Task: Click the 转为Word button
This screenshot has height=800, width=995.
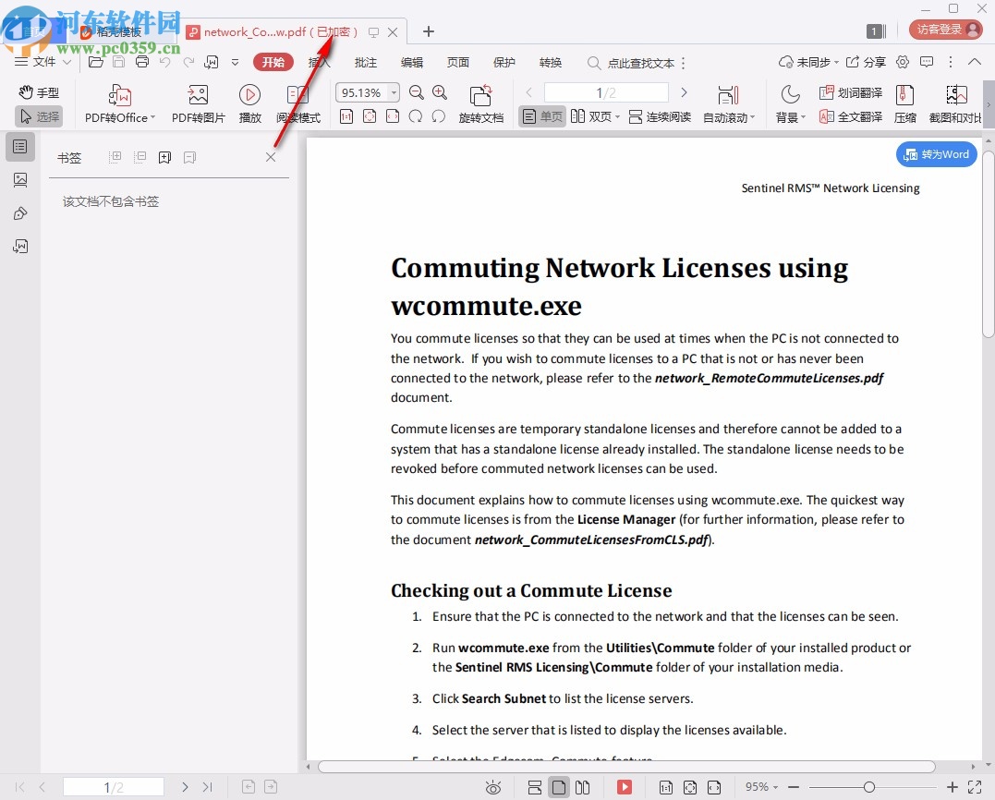Action: click(x=937, y=154)
